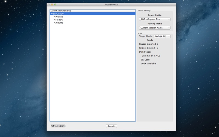Minimize the ProofBURNER window
Viewport: 219px width, 137px height.
[x=52, y=5]
